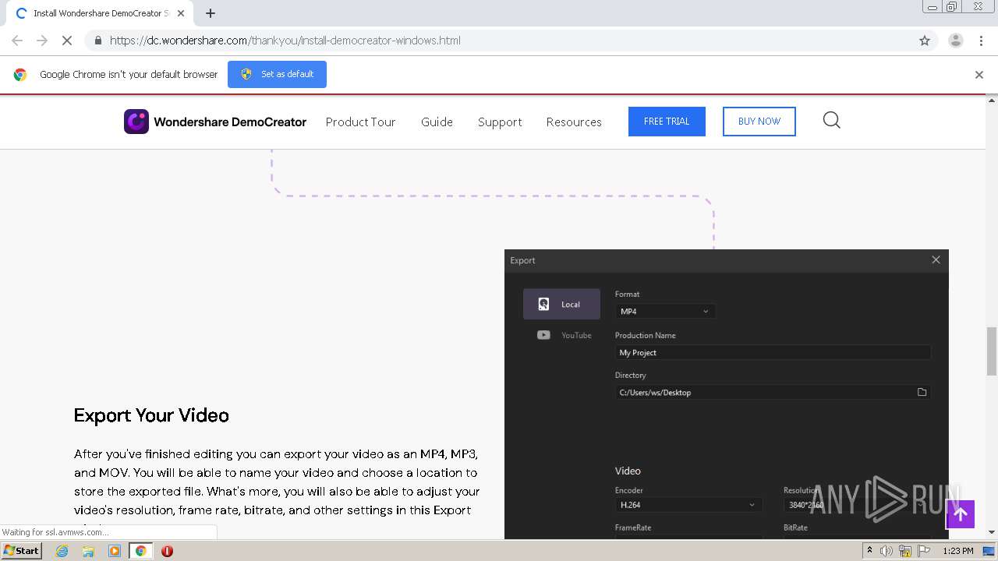Click the folder icon in Directory field
Image resolution: width=998 pixels, height=561 pixels.
922,393
